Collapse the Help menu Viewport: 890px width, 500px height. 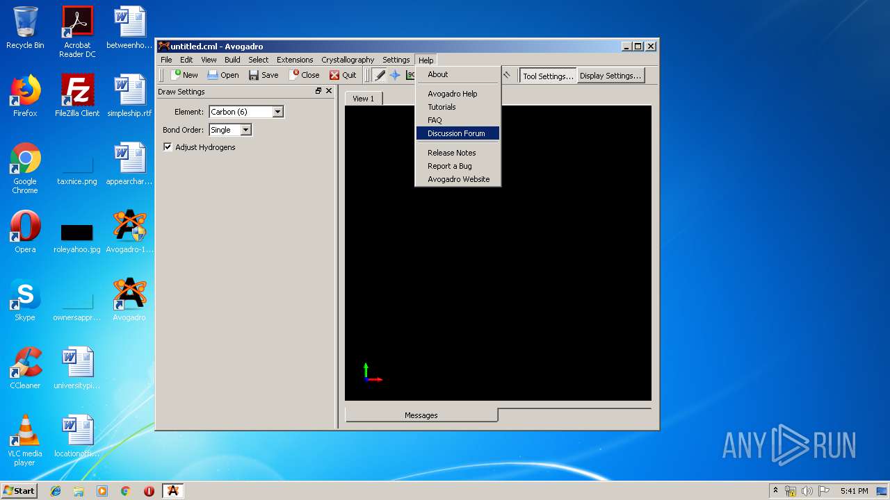[x=426, y=60]
